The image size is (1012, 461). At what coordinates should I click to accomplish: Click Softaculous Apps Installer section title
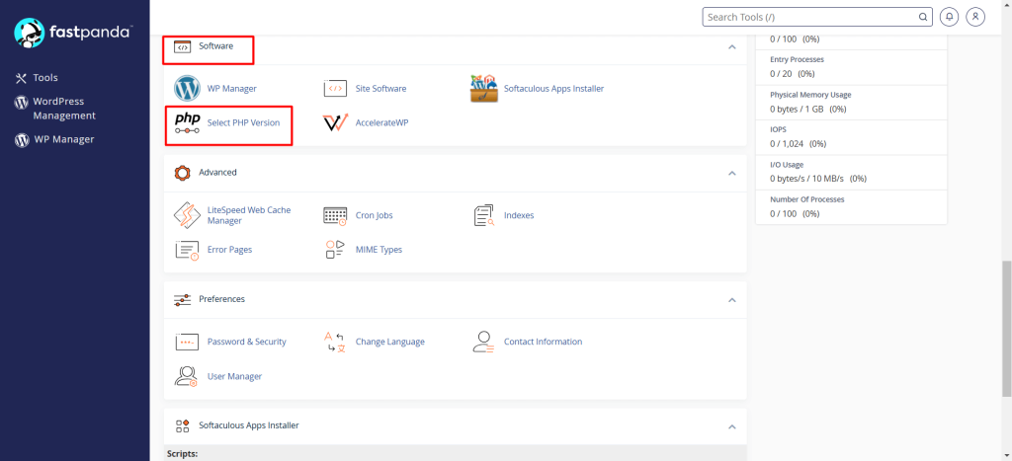coord(248,425)
